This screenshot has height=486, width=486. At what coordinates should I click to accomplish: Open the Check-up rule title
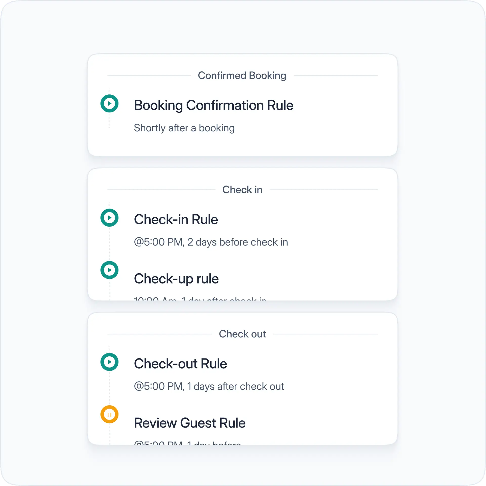click(x=176, y=279)
